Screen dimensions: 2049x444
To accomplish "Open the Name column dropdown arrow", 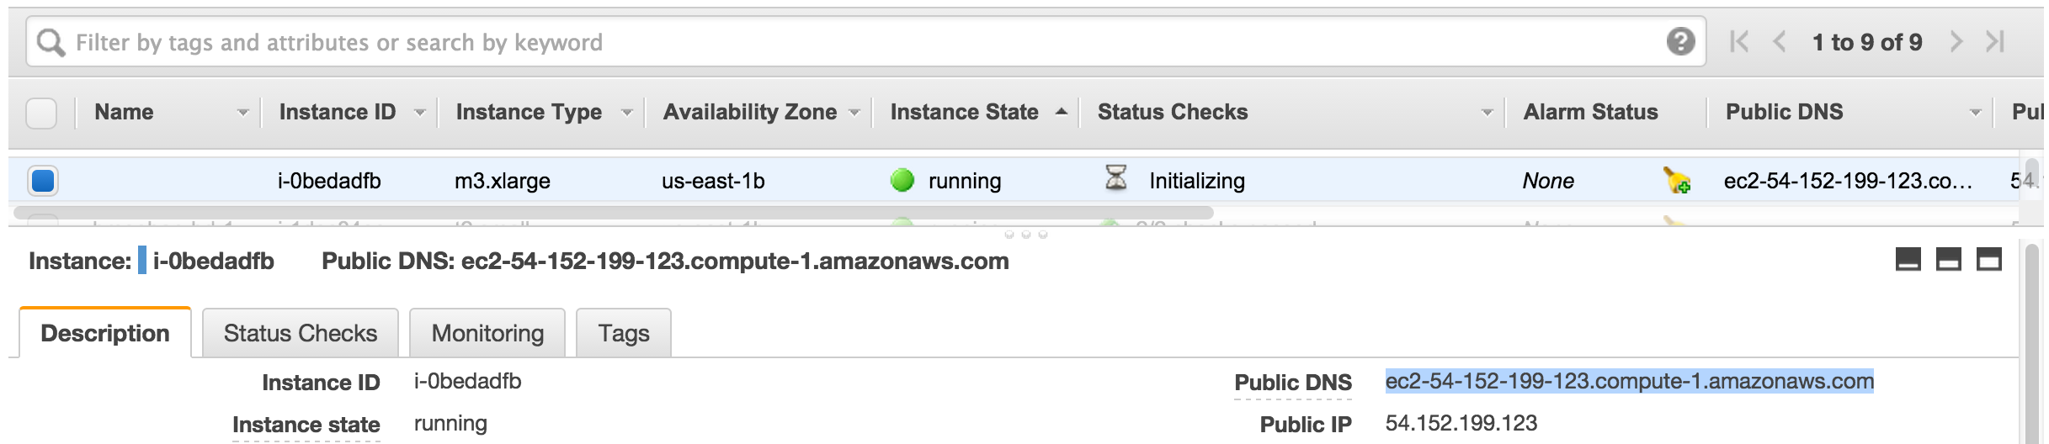I will pyautogui.click(x=242, y=113).
